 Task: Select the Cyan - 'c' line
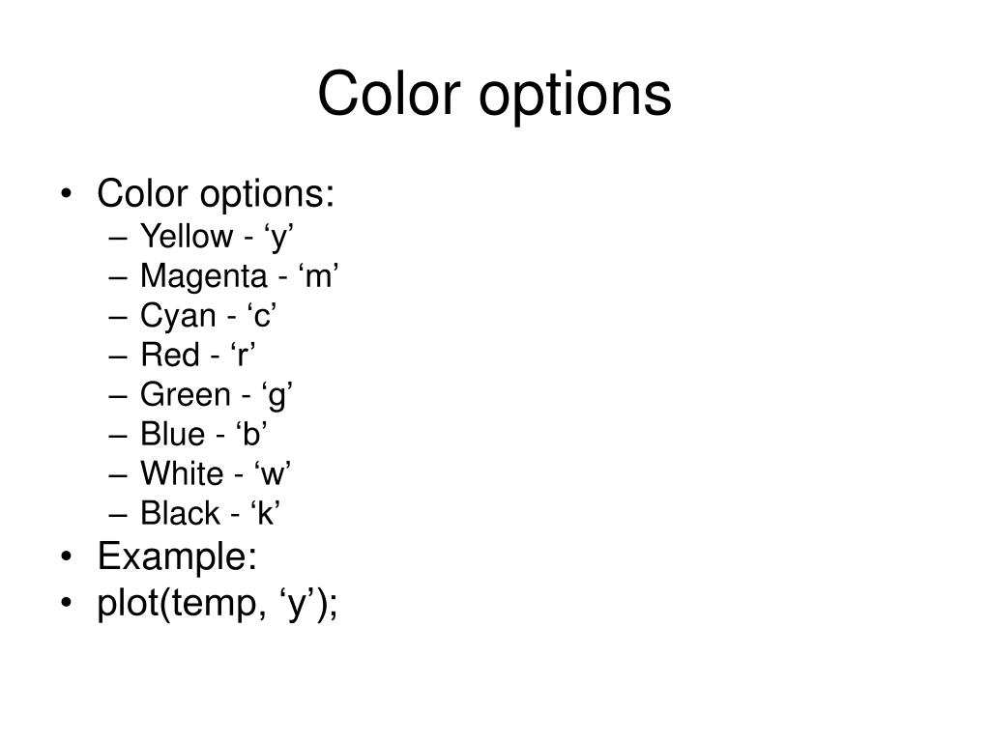209,316
